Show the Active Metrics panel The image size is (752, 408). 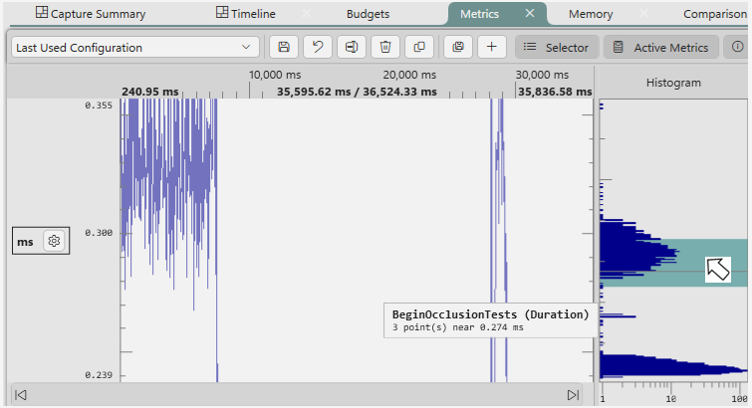coord(661,47)
